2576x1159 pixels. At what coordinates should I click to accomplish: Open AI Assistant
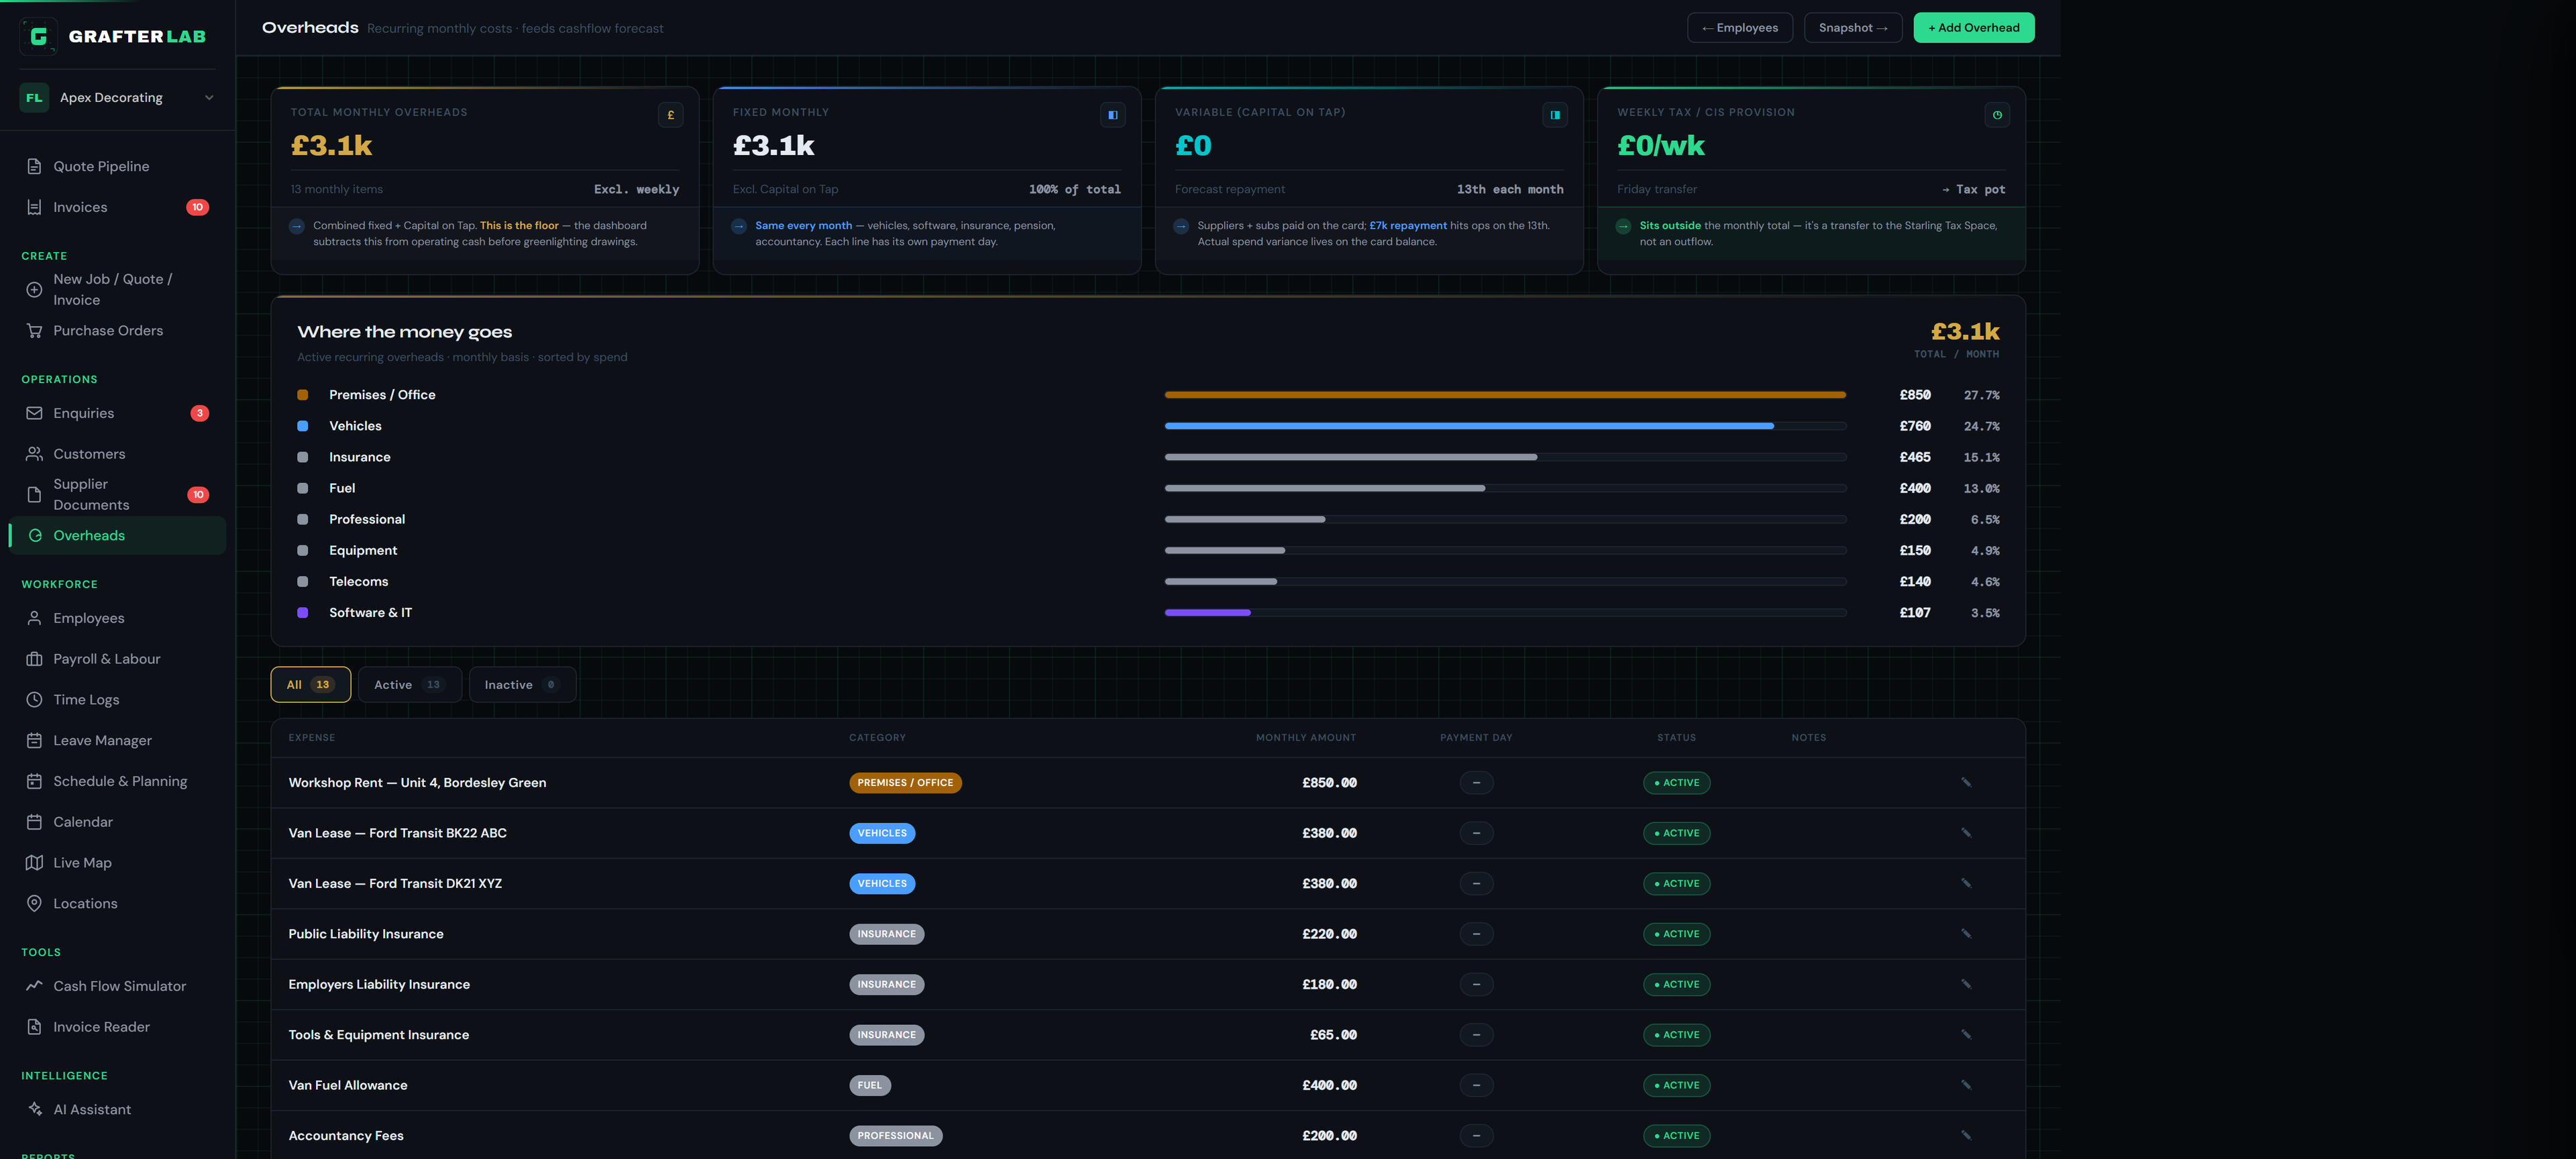click(x=118, y=1109)
